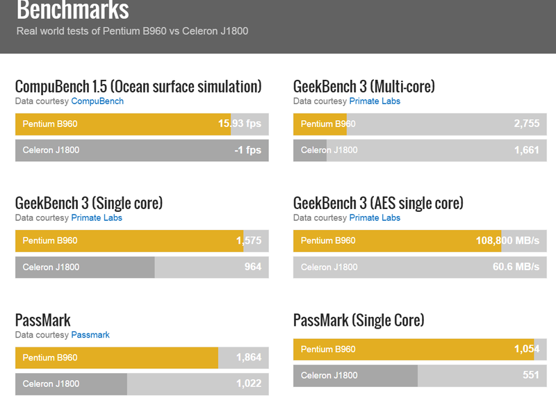Select the Celeron J1800 60.6 MB/s bar

click(x=420, y=267)
